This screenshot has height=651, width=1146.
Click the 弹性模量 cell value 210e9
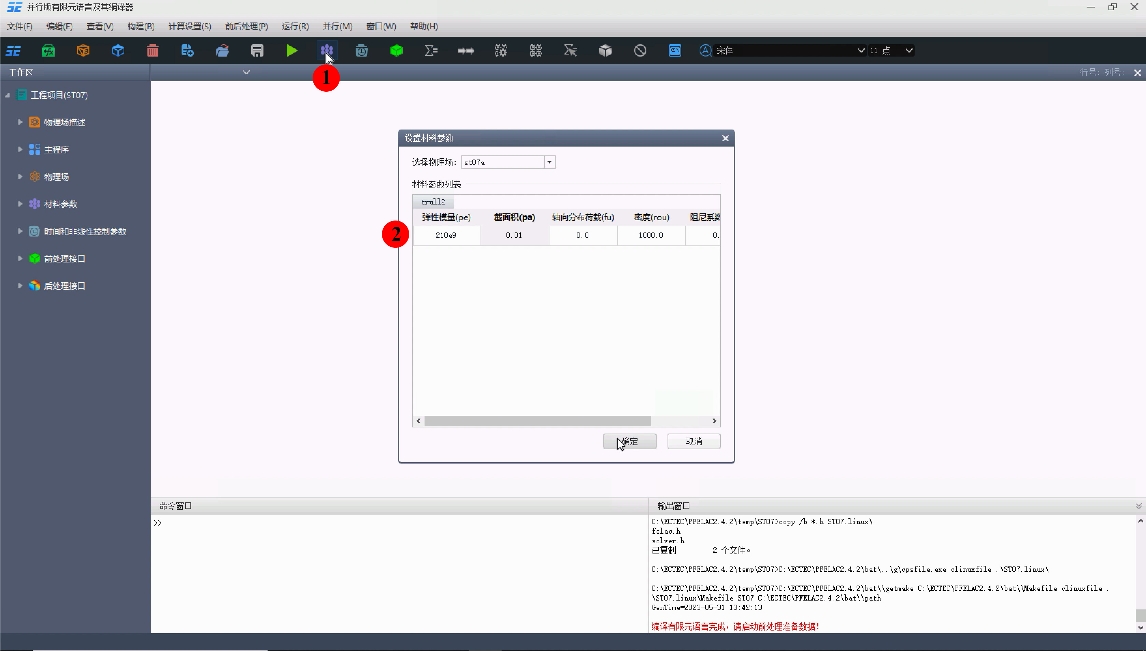coord(446,235)
